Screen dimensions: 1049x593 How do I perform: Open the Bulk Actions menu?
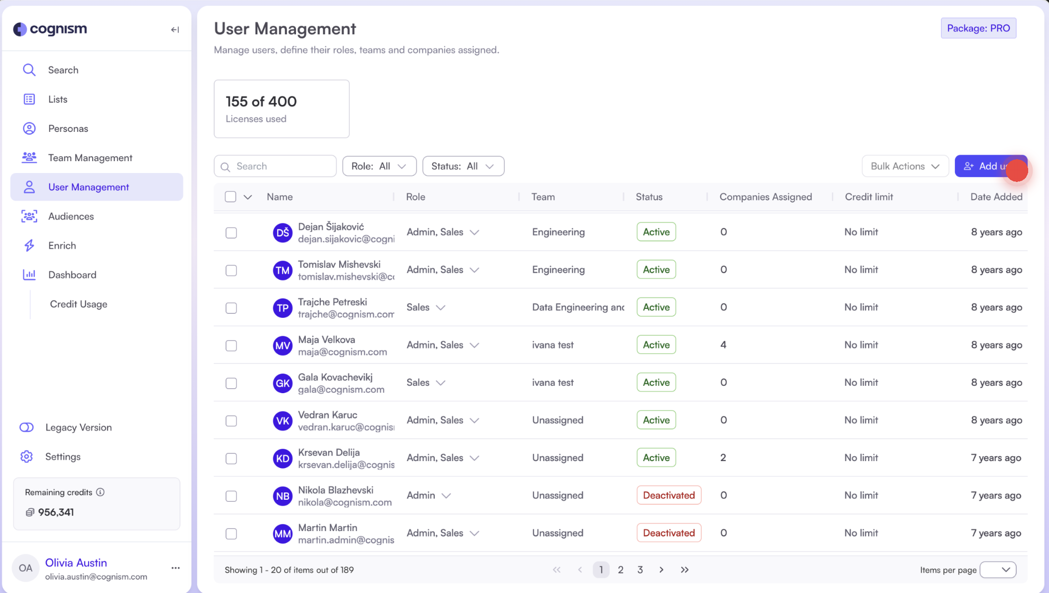905,166
